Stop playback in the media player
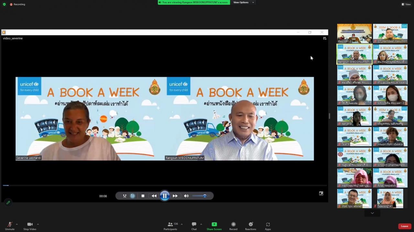The width and height of the screenshot is (414, 232). (x=143, y=196)
